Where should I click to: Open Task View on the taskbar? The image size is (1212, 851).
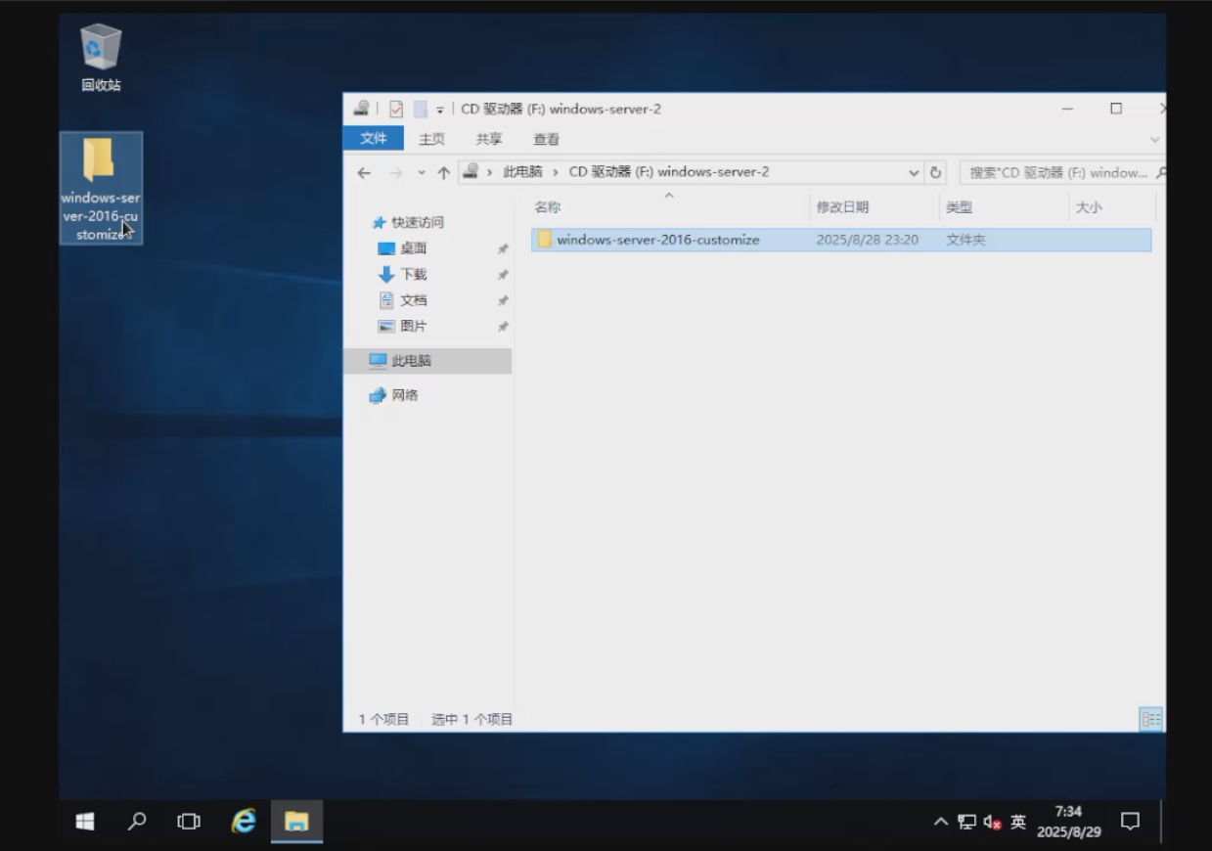click(189, 821)
